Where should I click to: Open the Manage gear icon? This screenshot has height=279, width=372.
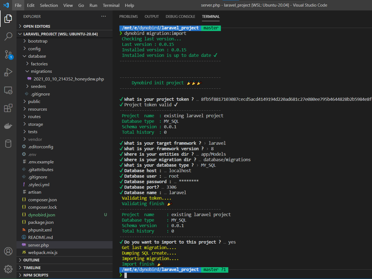pyautogui.click(x=8, y=269)
